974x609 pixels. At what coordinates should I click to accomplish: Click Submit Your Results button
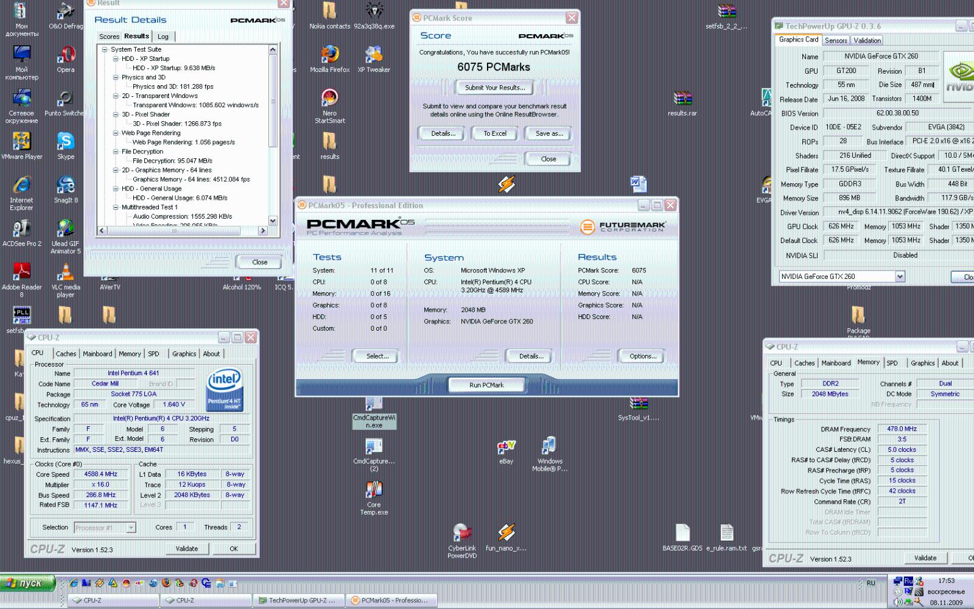click(495, 88)
